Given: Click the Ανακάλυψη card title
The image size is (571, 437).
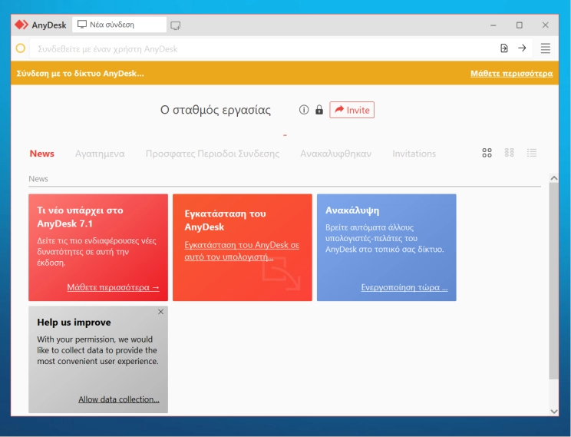Looking at the screenshot, I should tap(352, 210).
